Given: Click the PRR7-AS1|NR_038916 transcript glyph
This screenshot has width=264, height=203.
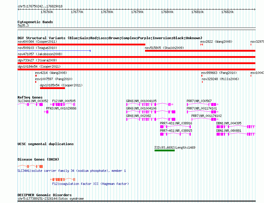Looking at the screenshot, I should [175, 127].
